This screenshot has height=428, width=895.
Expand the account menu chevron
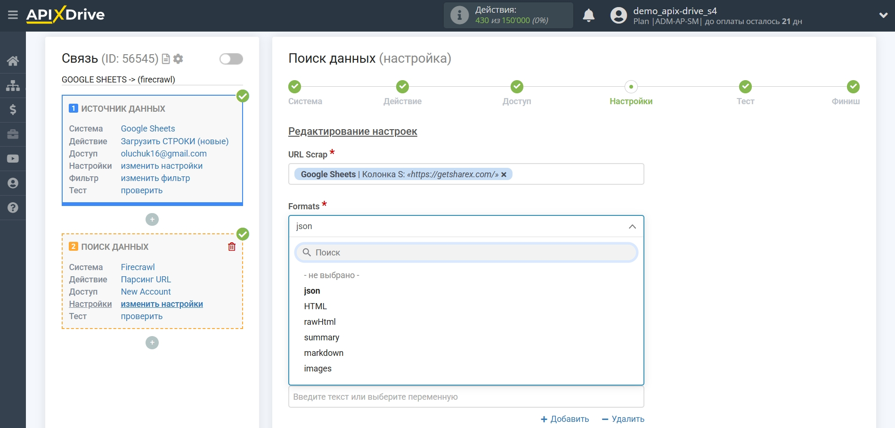[x=883, y=15]
